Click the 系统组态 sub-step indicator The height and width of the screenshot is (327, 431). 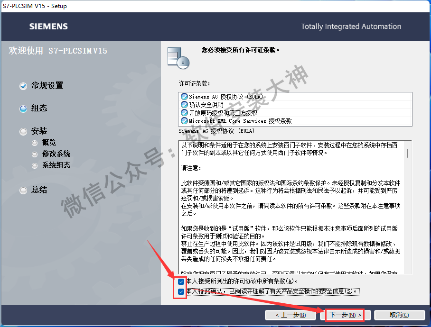[x=35, y=165]
